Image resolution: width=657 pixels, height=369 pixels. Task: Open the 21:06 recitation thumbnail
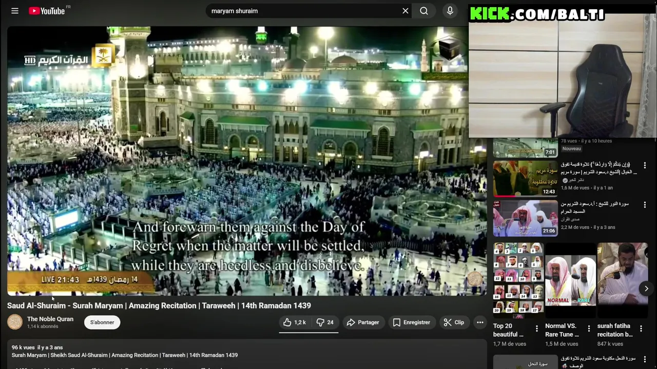[525, 218]
